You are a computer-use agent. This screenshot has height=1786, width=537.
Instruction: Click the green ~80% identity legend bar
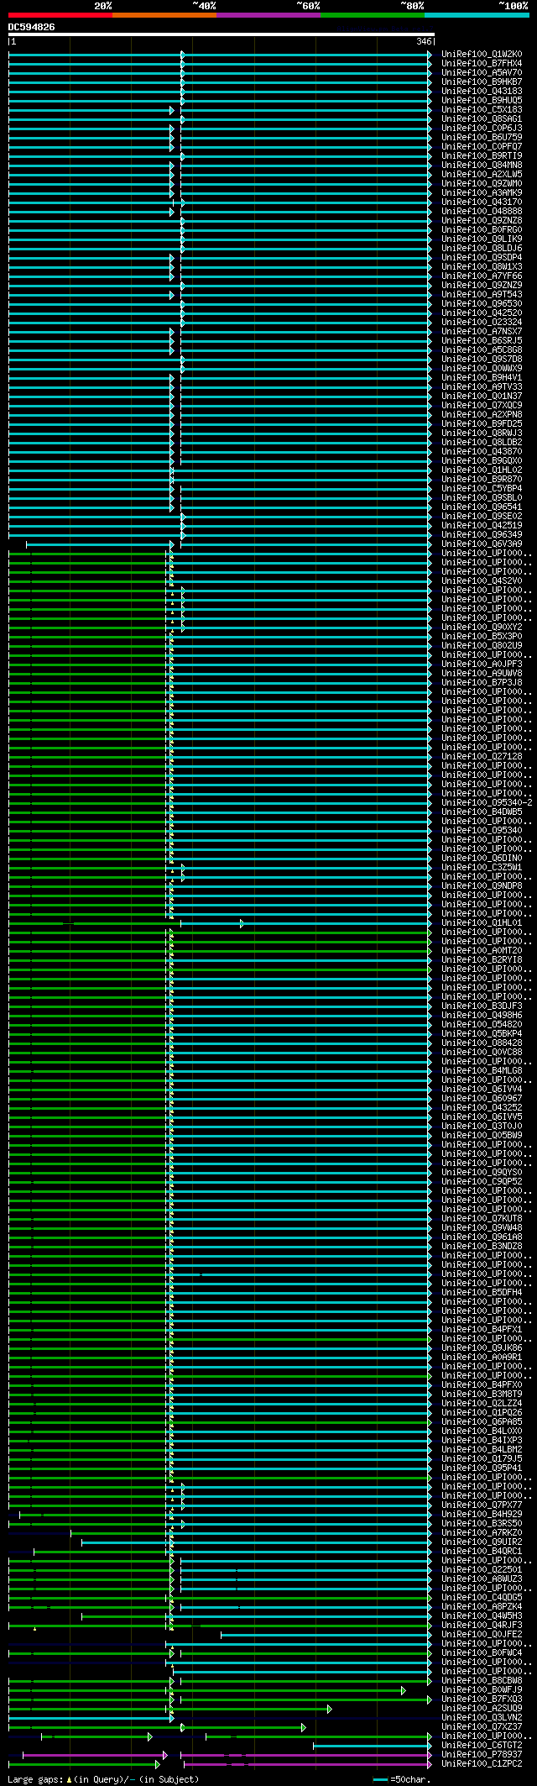click(372, 15)
